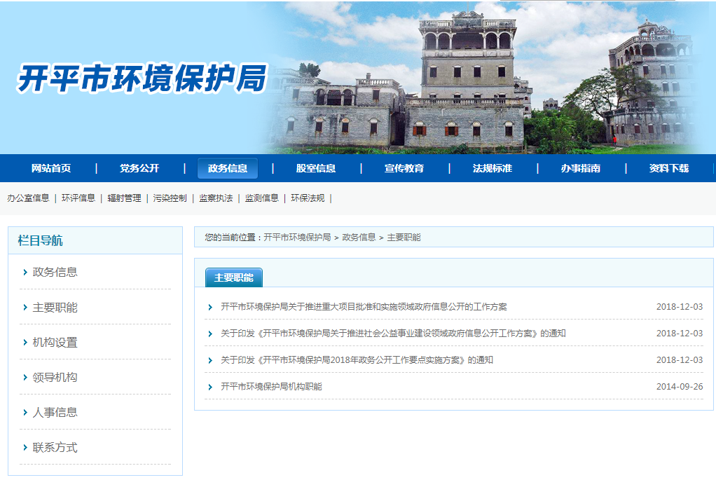This screenshot has height=487, width=716.
Task: Click the 栏目导航 sidebar heading
Action: click(x=40, y=240)
